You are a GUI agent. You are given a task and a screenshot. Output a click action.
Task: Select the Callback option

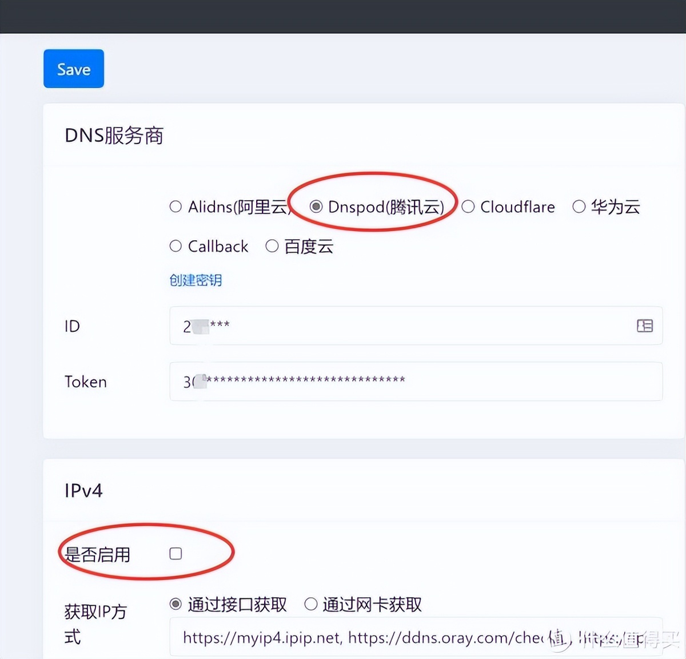176,246
